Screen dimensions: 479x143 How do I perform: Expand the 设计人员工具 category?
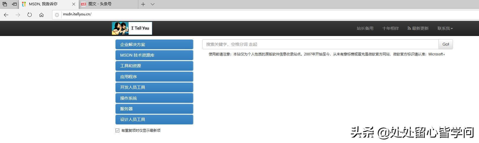click(154, 119)
